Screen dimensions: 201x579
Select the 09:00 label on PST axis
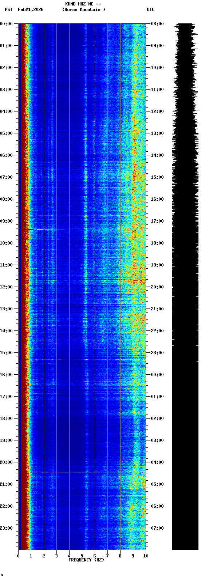pyautogui.click(x=7, y=221)
